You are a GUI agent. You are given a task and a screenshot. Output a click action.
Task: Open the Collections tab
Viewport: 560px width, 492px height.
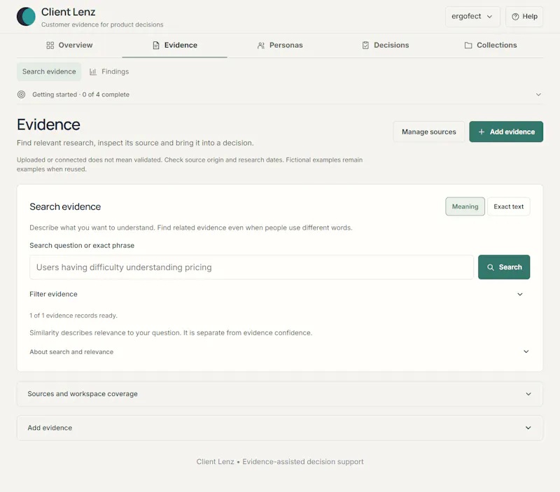click(x=491, y=45)
